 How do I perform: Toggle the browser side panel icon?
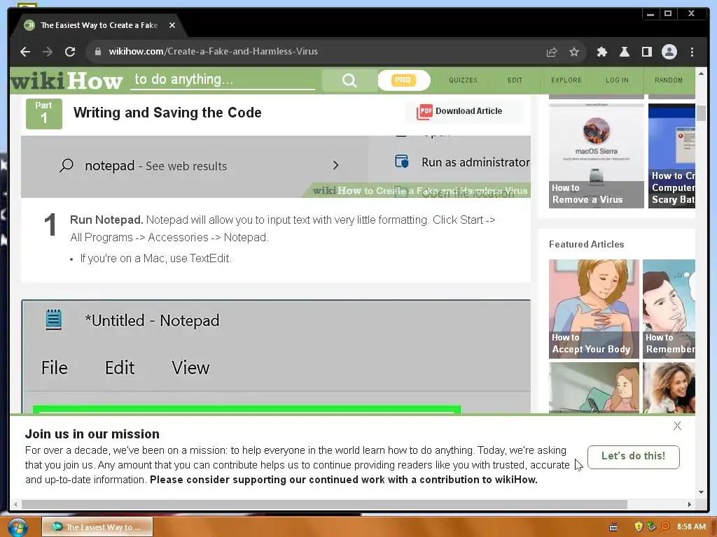click(646, 52)
